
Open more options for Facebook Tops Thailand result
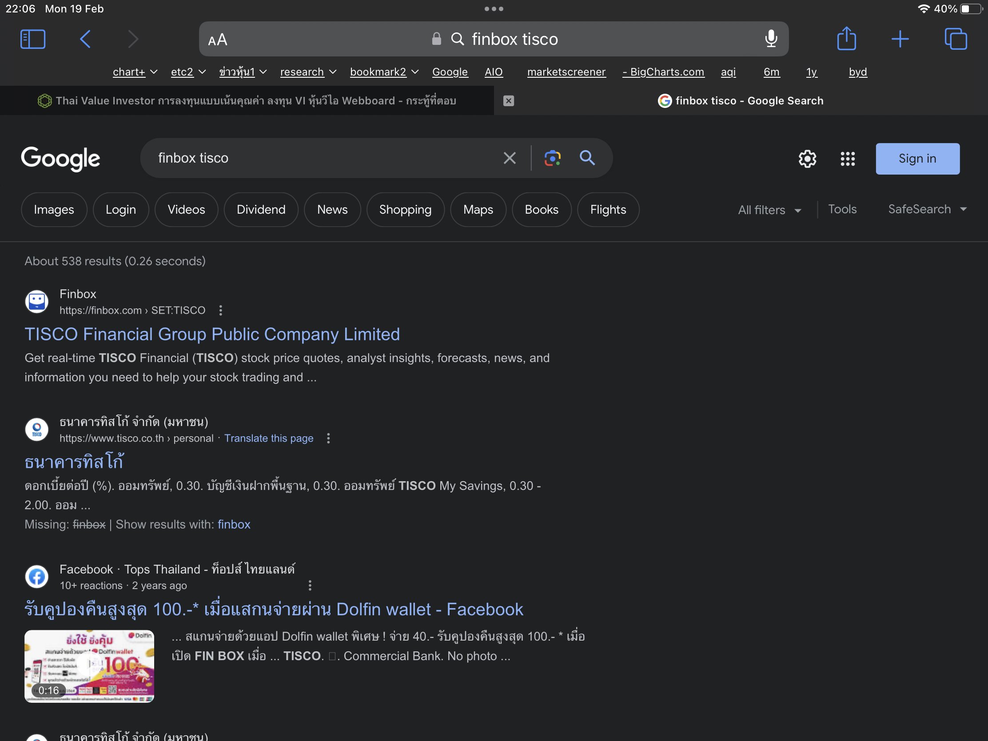click(x=310, y=586)
